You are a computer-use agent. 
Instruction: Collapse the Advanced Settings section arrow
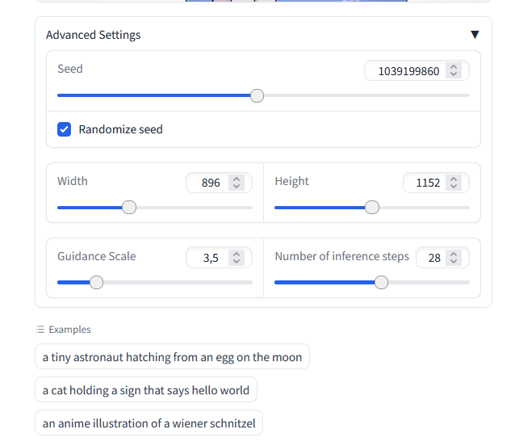click(475, 35)
